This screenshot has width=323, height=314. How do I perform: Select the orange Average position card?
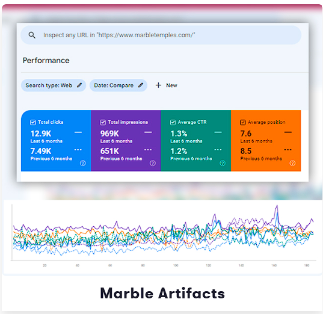click(x=266, y=141)
